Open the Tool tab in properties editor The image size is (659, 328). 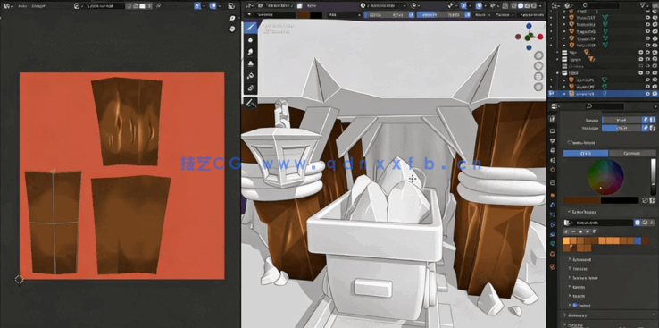tap(553, 119)
